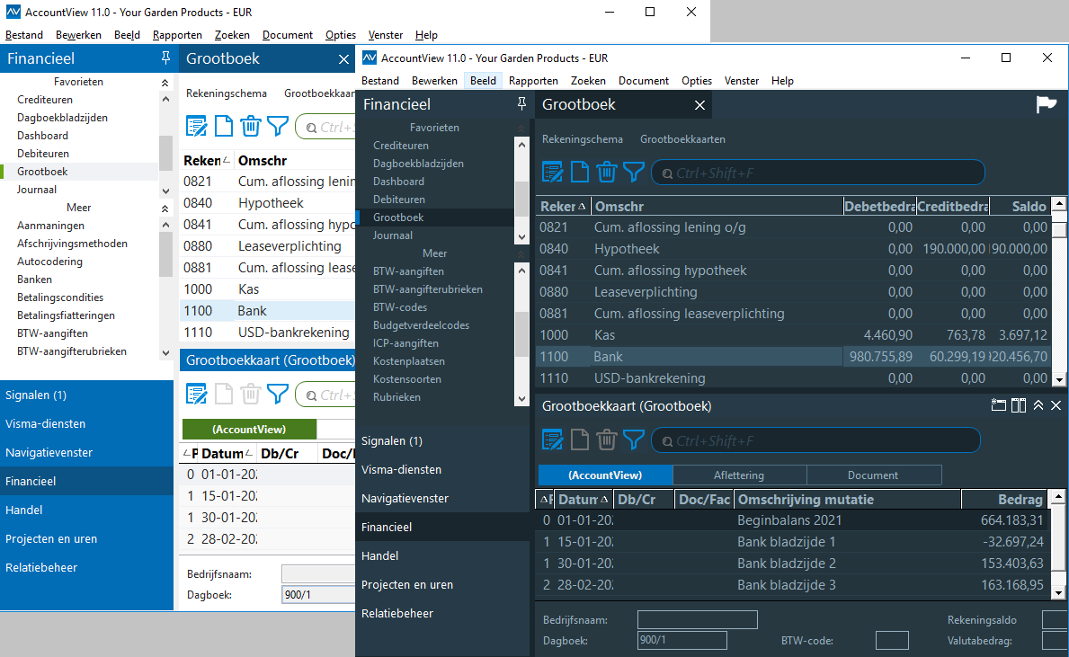This screenshot has height=657, width=1069.
Task: Click new document icon in dark Grootboek toolbar
Action: click(x=580, y=172)
